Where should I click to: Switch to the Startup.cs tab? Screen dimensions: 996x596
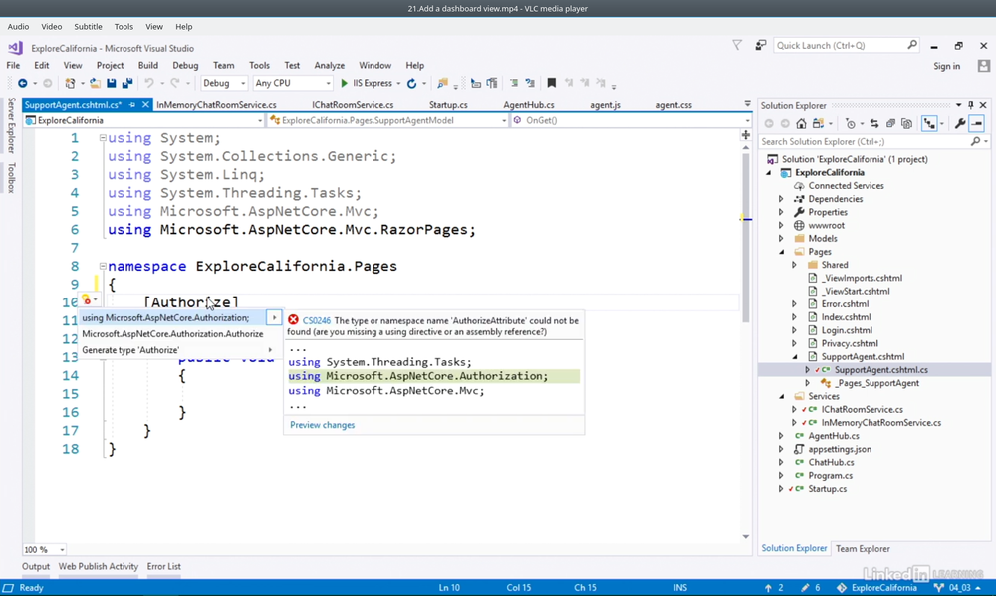point(448,105)
